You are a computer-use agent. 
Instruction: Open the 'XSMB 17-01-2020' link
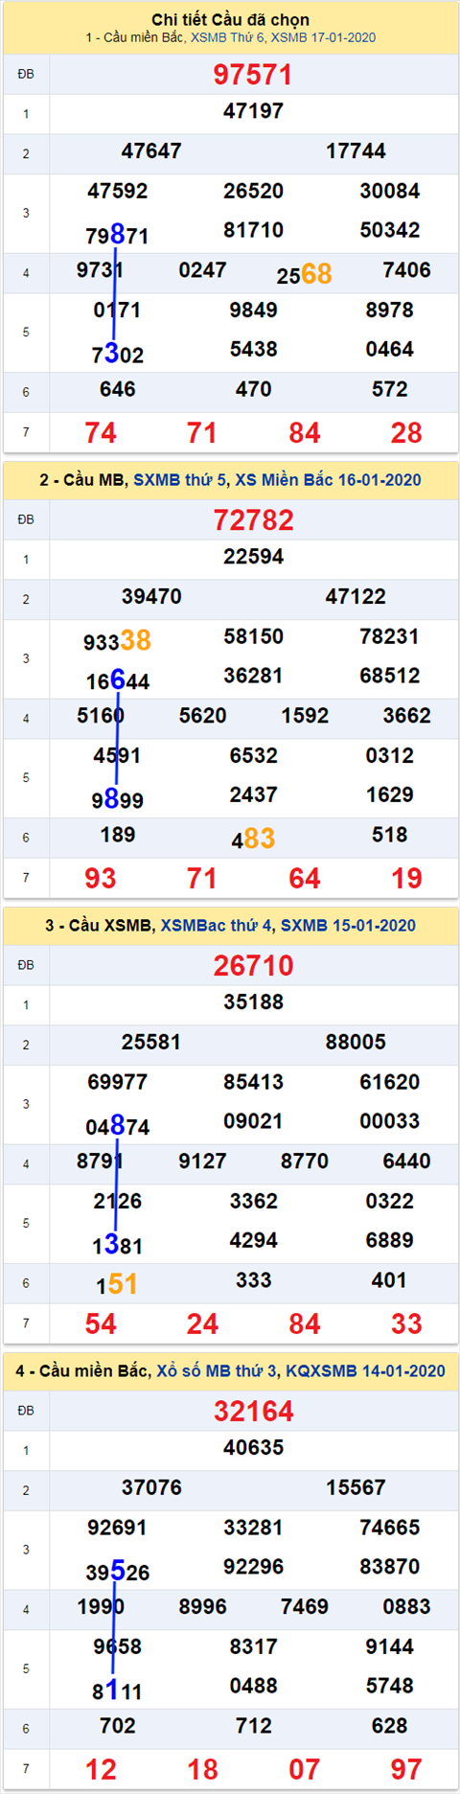coord(323,37)
